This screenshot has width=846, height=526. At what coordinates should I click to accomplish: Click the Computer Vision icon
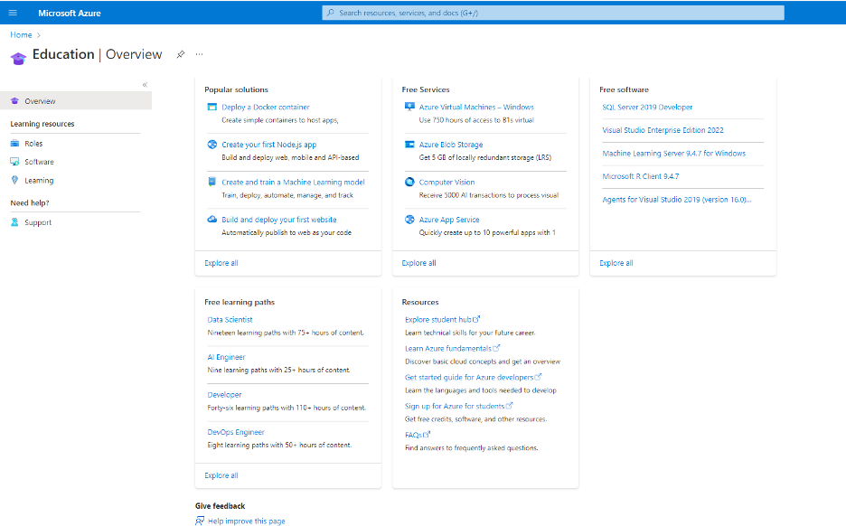409,182
